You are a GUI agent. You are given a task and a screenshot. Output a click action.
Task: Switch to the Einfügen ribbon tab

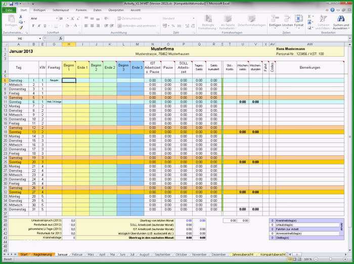click(39, 10)
